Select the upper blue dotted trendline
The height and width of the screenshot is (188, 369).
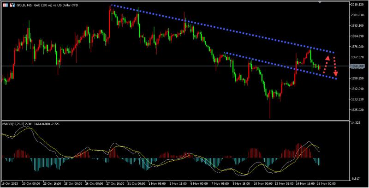[222, 29]
